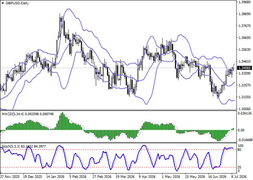Screen dimensions: 253x180
Task: Click the 1.32570 price axis value
Action: tap(244, 85)
